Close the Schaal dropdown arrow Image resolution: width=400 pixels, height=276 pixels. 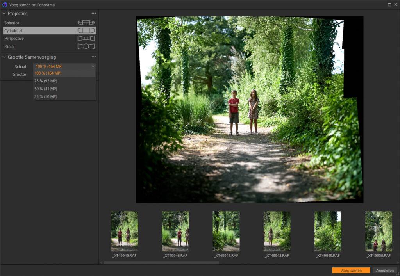(x=93, y=66)
